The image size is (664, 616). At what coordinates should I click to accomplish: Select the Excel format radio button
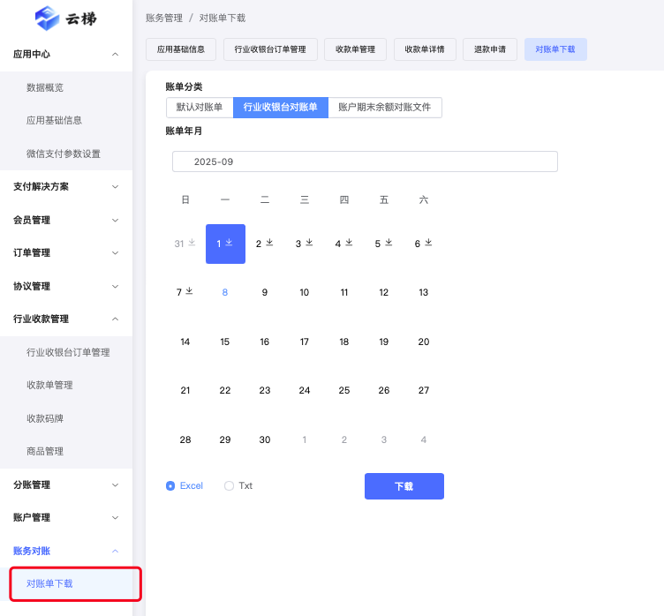click(170, 485)
